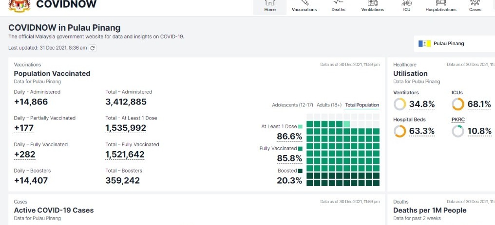The width and height of the screenshot is (495, 225).
Task: Click the 10.8% PKRC value
Action: [480, 131]
